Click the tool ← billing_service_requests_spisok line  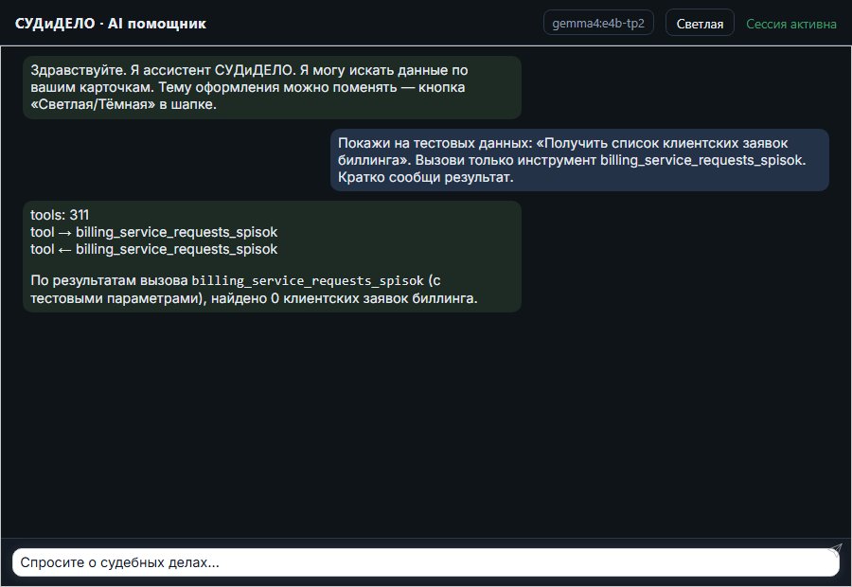(153, 249)
